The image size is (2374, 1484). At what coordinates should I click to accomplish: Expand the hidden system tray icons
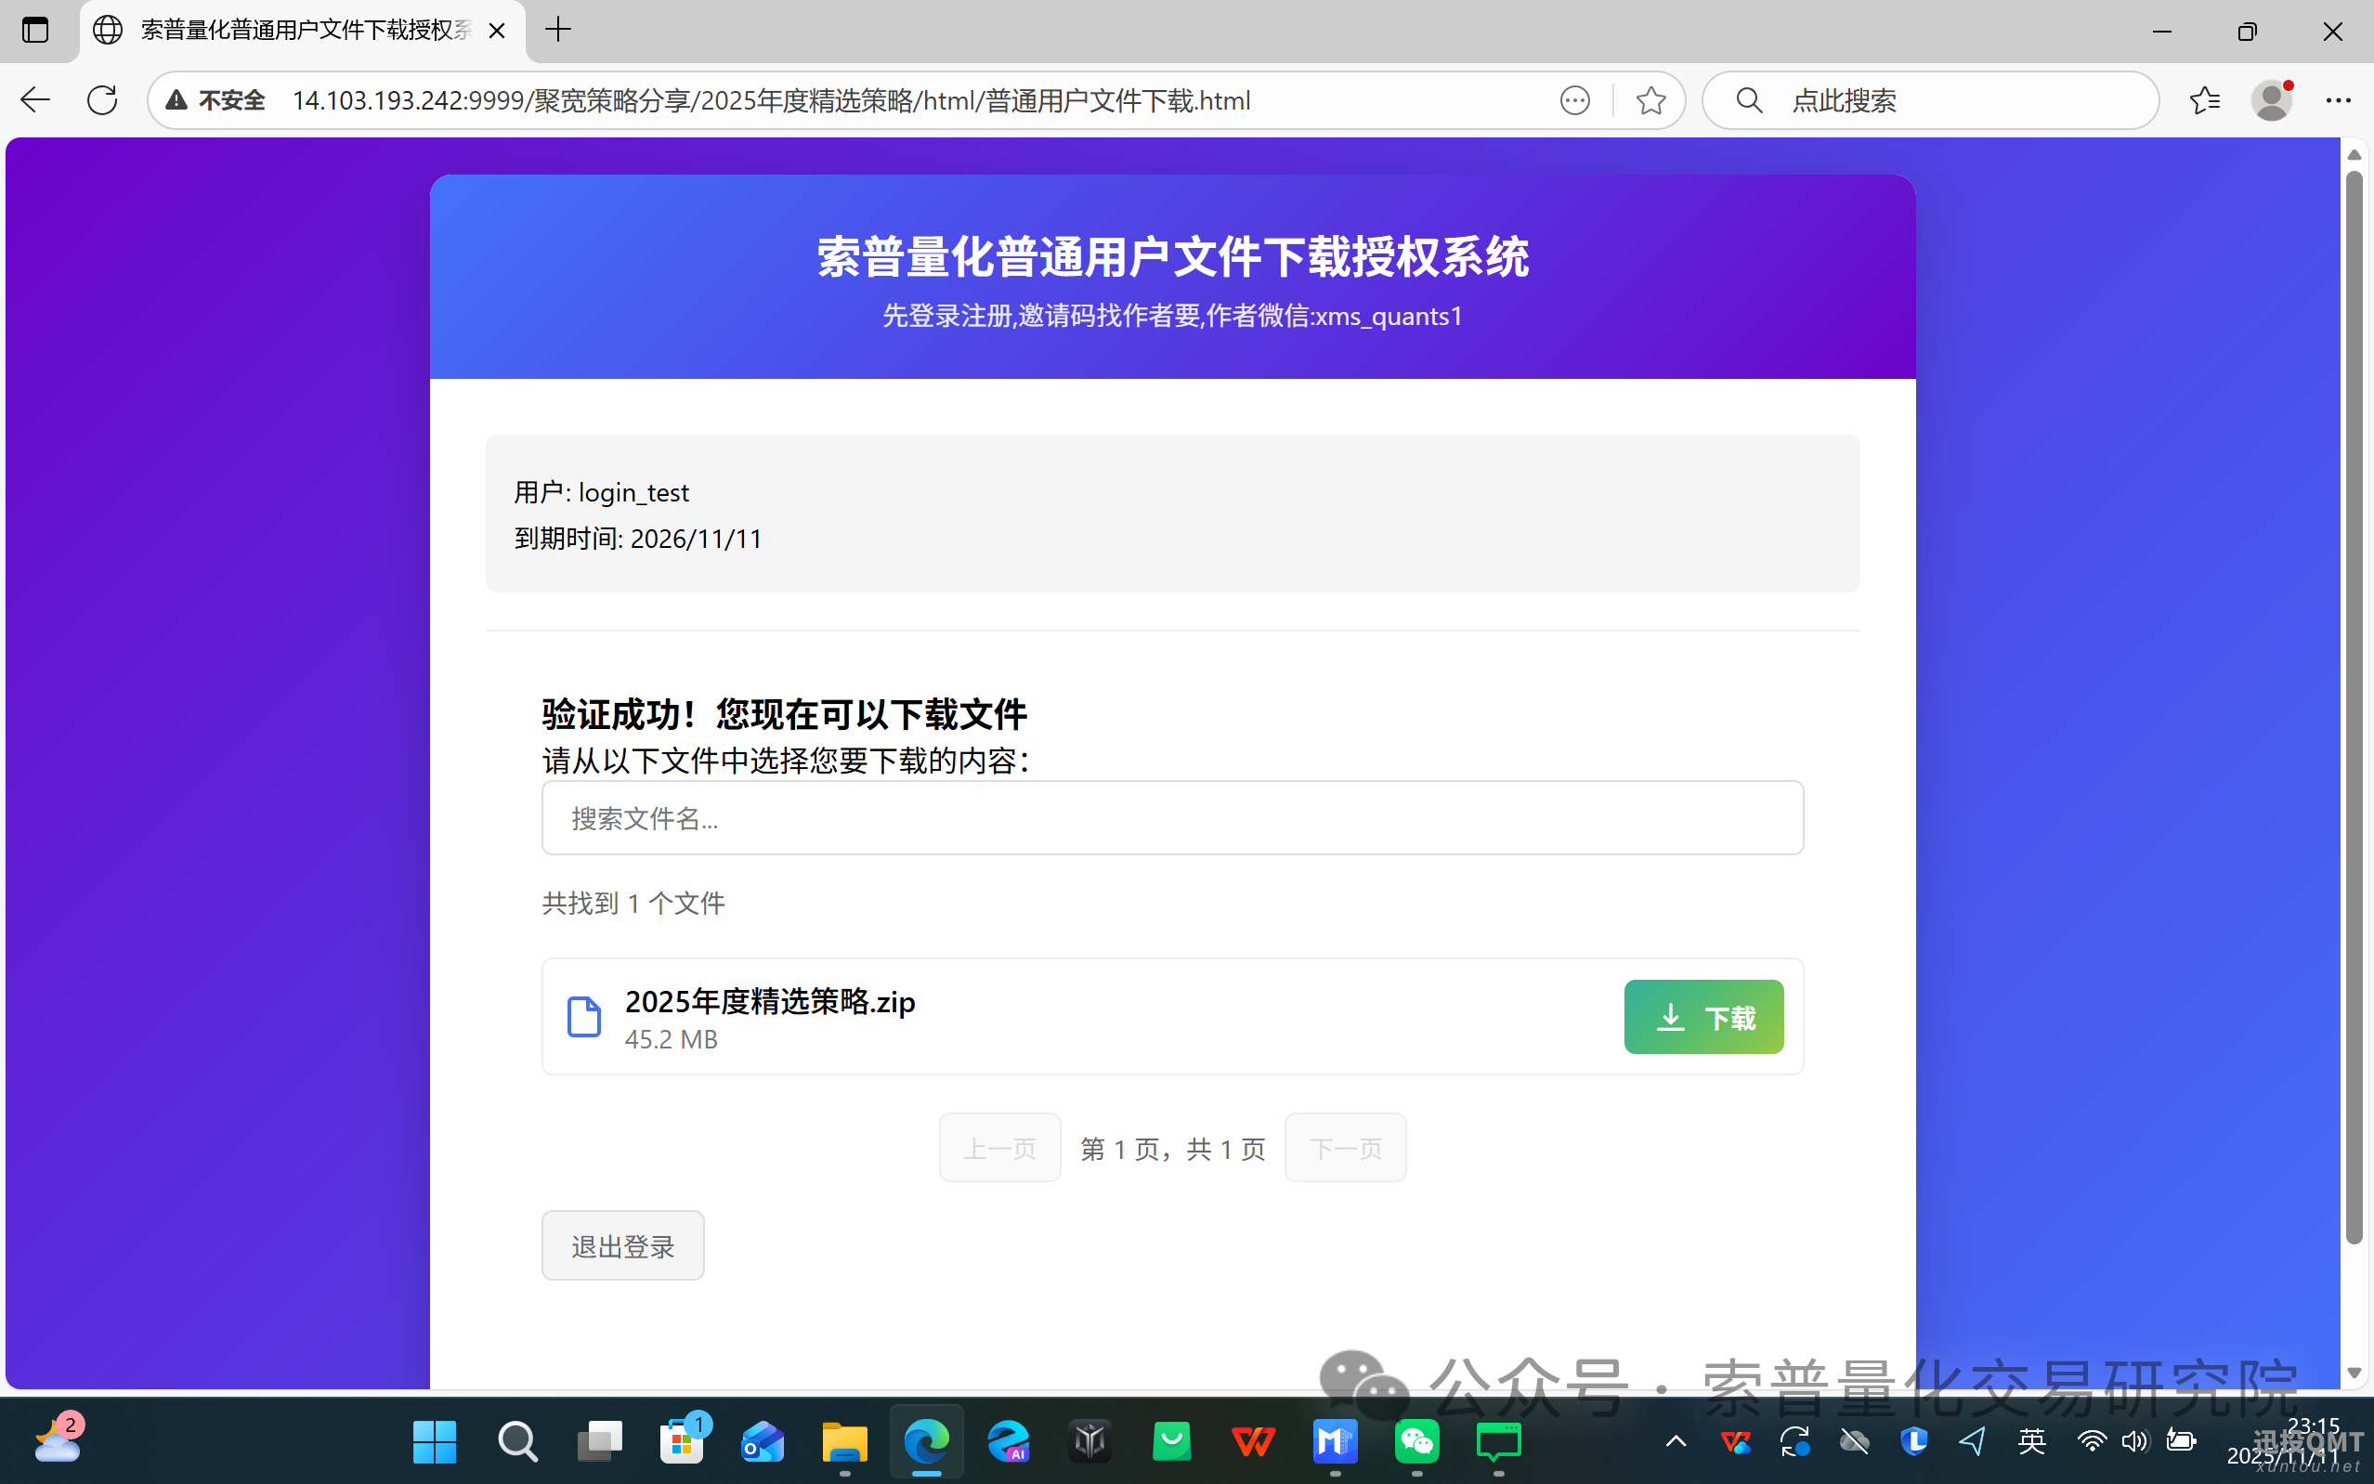point(1676,1440)
